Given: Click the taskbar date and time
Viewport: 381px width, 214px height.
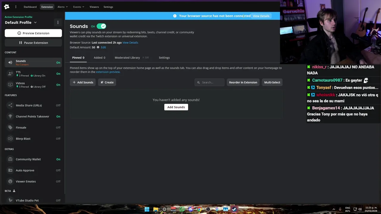Looking at the screenshot, I should [x=371, y=209].
